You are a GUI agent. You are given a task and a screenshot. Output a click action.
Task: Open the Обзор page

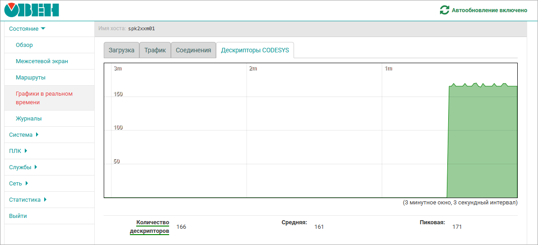tap(24, 45)
